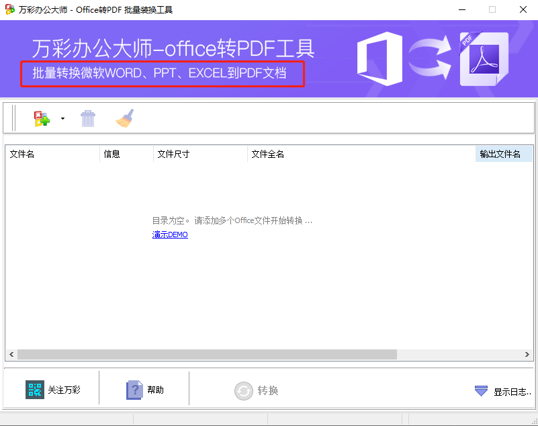
Task: Click the 目录为空 empty list message
Action: pos(232,220)
